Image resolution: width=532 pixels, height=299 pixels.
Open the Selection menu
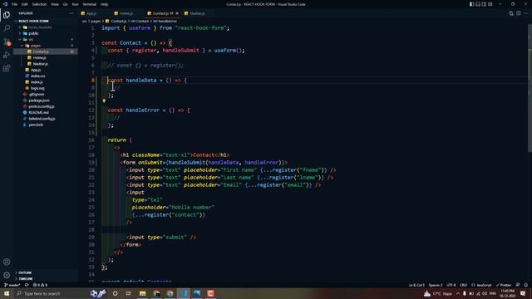(x=39, y=4)
